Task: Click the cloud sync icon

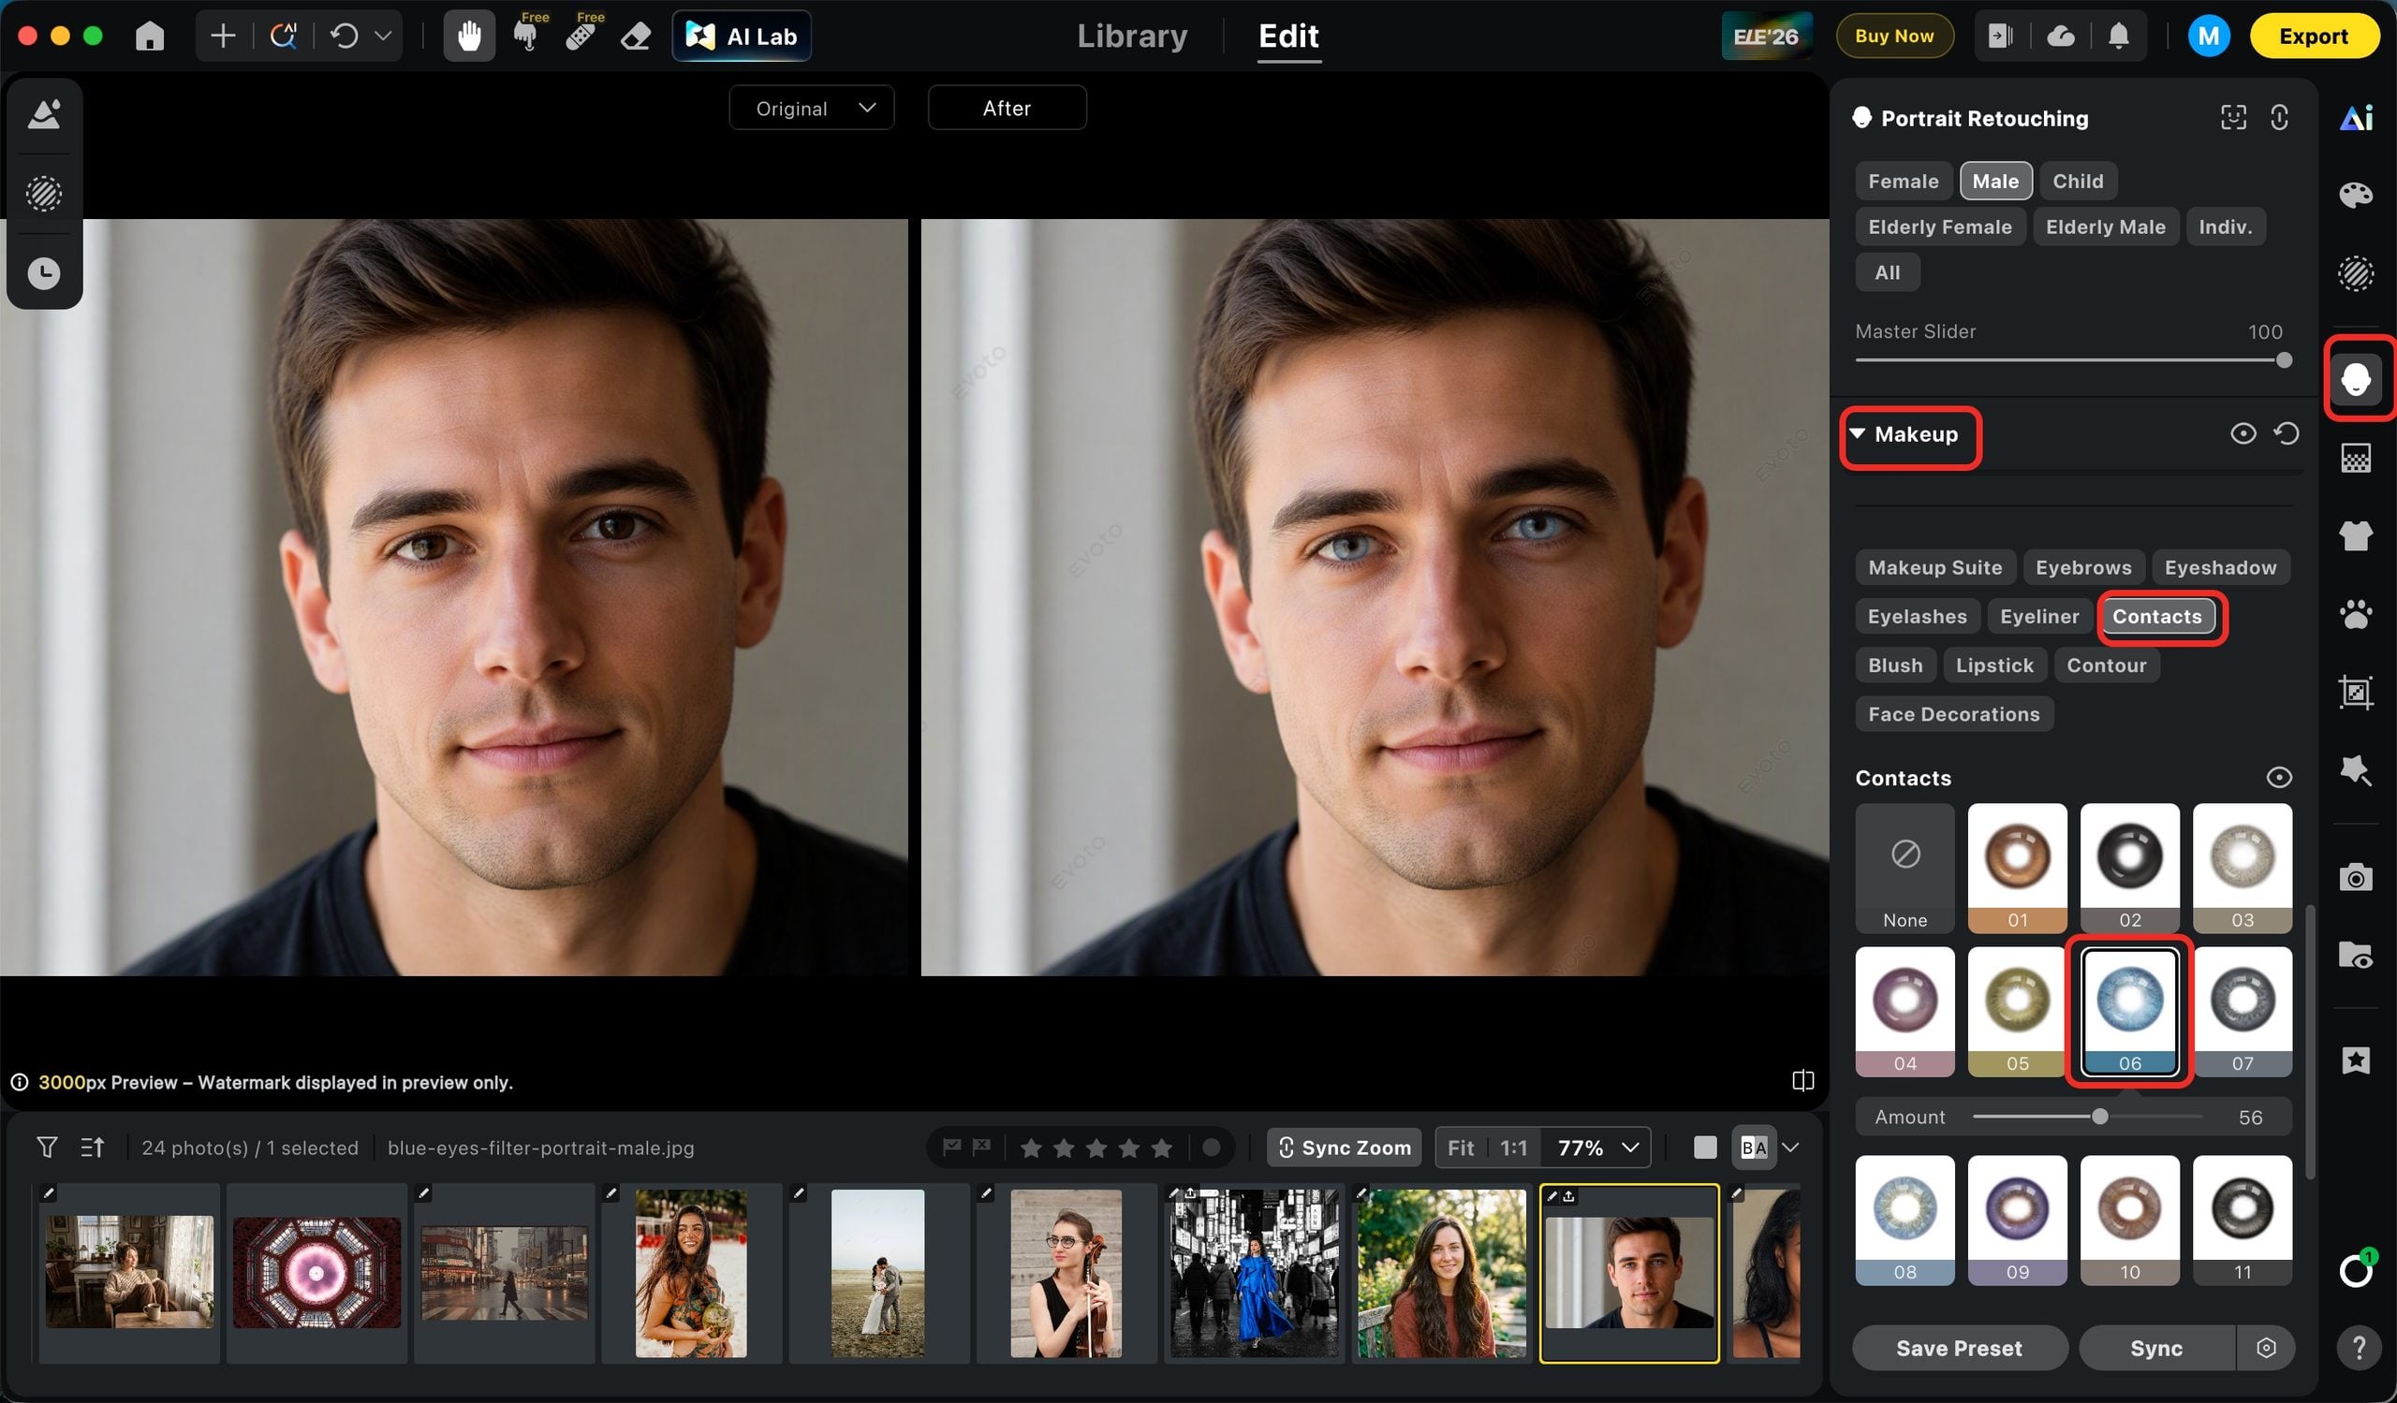Action: [x=2060, y=37]
